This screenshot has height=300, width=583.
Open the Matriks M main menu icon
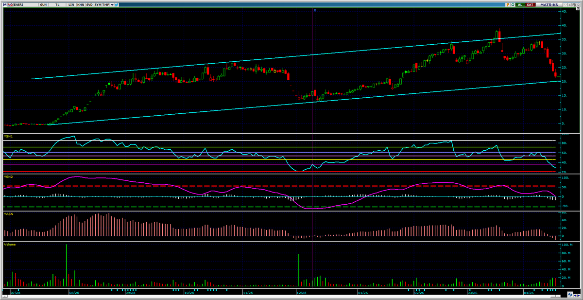click(x=5, y=5)
